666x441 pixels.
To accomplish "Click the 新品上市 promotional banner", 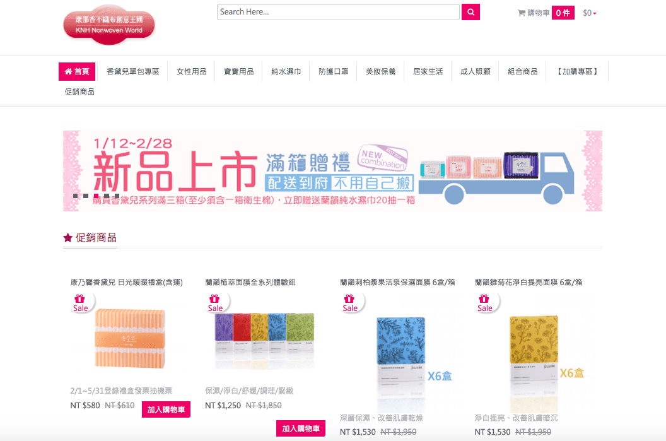I will click(x=332, y=171).
